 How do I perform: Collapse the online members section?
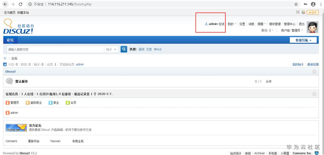click(x=314, y=94)
